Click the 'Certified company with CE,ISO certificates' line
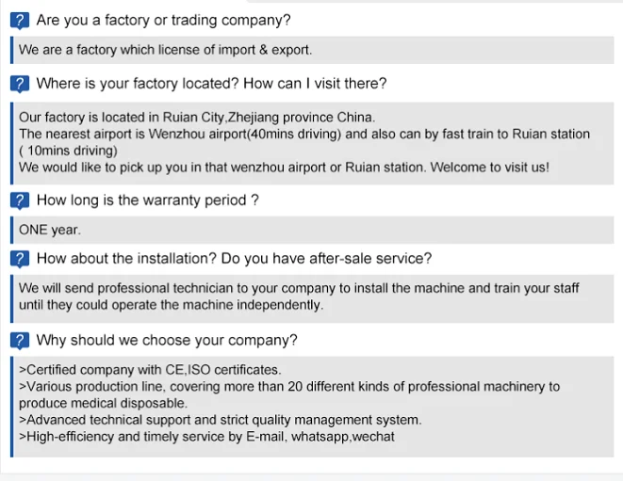The height and width of the screenshot is (481, 623). coord(150,370)
